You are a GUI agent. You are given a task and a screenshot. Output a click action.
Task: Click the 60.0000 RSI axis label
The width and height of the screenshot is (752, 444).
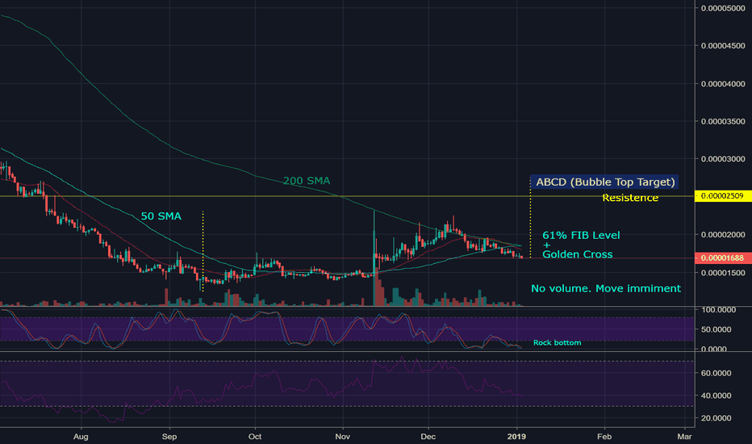tap(716, 373)
